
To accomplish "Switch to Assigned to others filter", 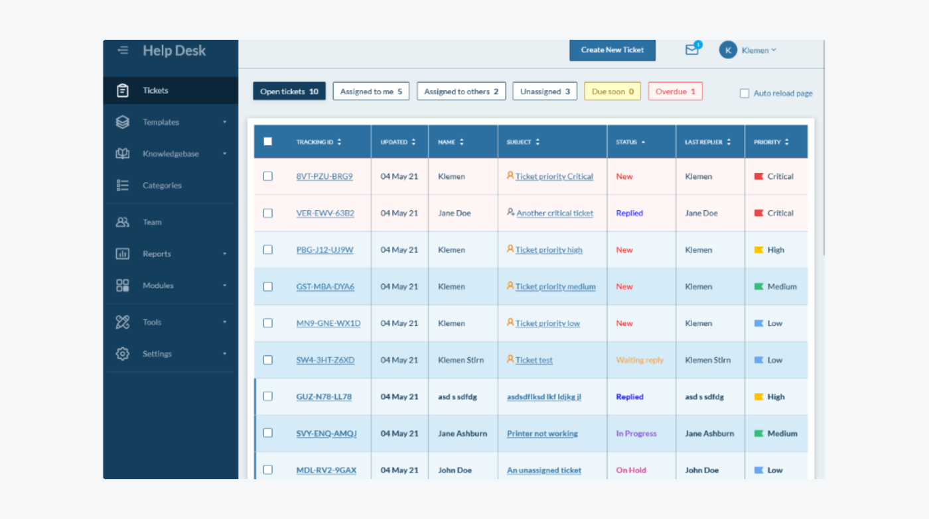I will 461,91.
